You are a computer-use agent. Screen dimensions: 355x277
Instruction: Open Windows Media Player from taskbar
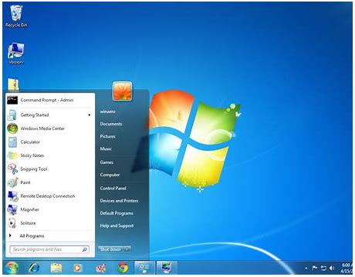[77, 269]
